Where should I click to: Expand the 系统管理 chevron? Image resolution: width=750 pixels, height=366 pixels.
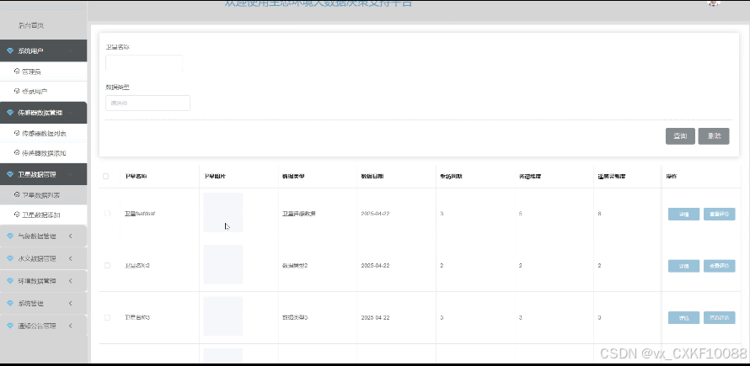coord(70,304)
